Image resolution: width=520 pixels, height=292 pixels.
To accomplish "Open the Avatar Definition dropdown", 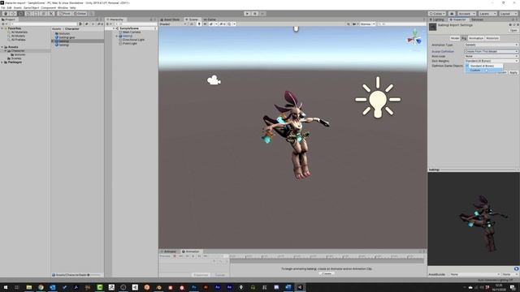I will pos(491,51).
